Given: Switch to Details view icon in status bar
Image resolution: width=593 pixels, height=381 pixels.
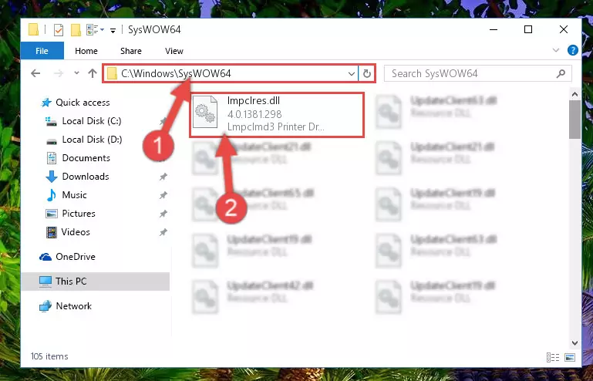Looking at the screenshot, I should tap(553, 357).
